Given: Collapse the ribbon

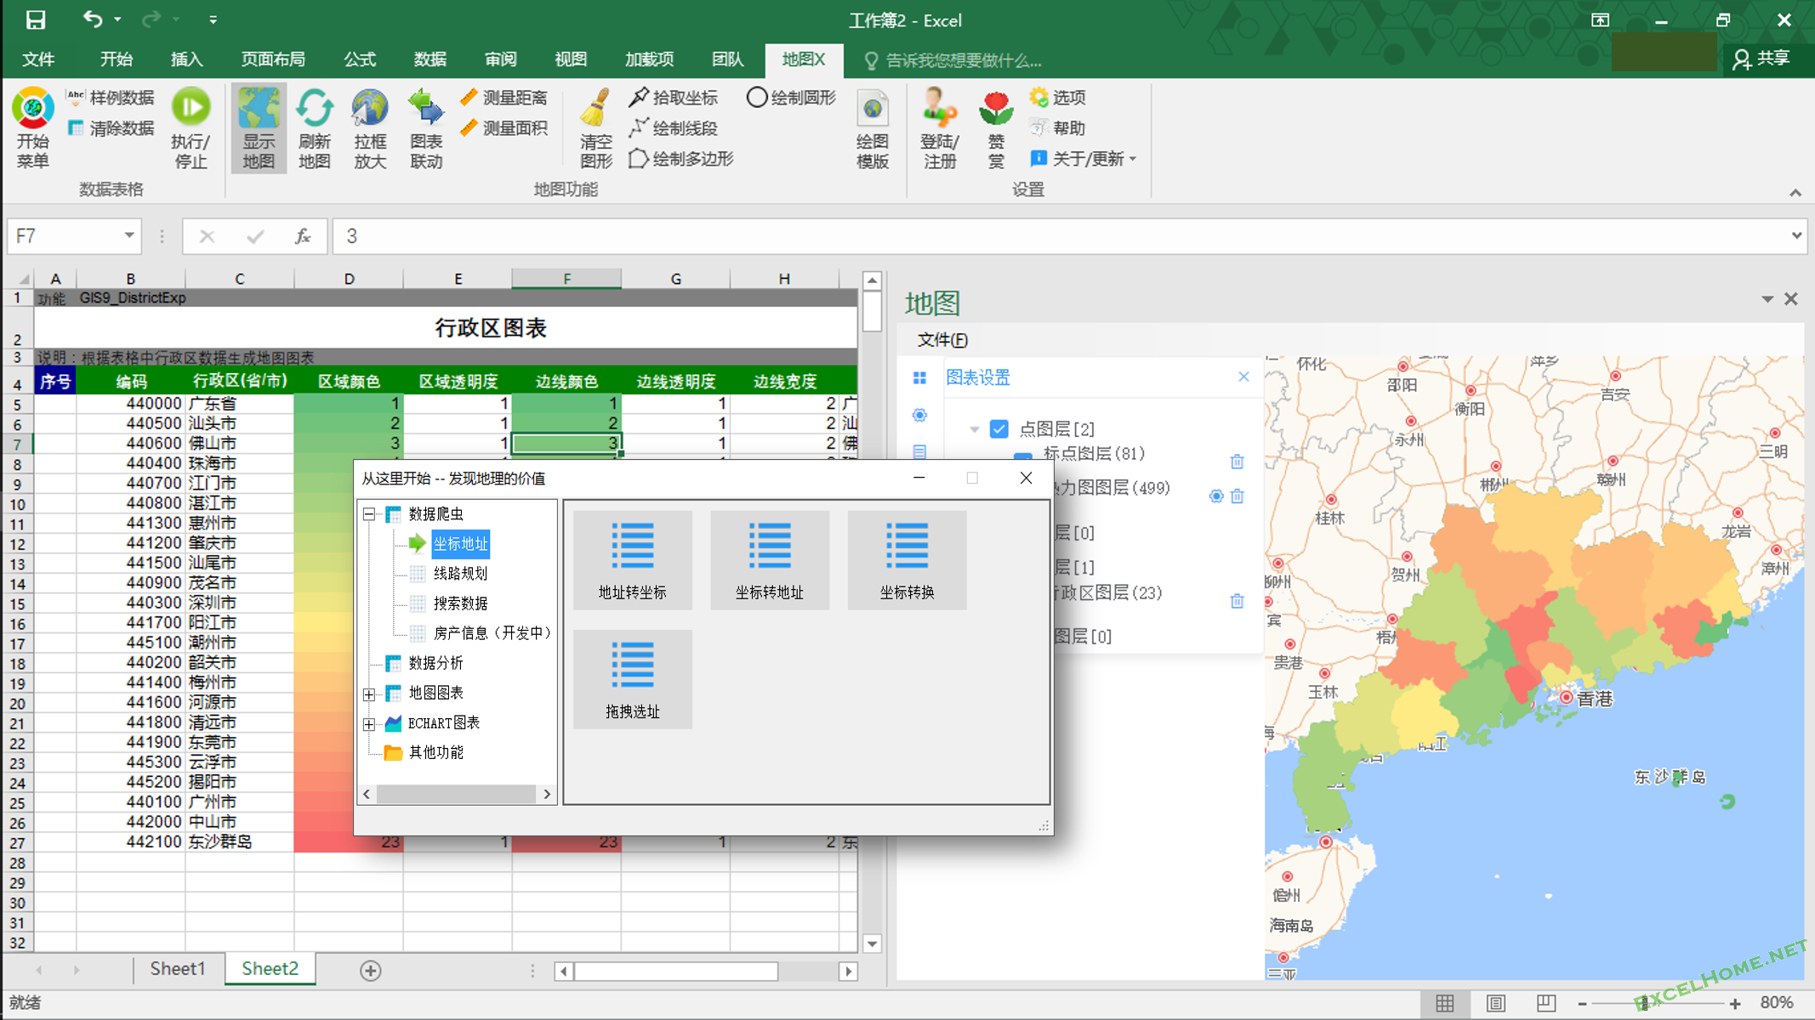Looking at the screenshot, I should (x=1795, y=193).
